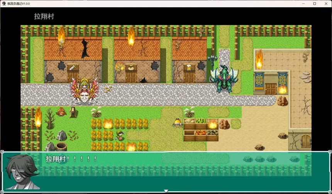Click the large hole in the weapon shop roof
The height and width of the screenshot is (194, 332).
85,49
